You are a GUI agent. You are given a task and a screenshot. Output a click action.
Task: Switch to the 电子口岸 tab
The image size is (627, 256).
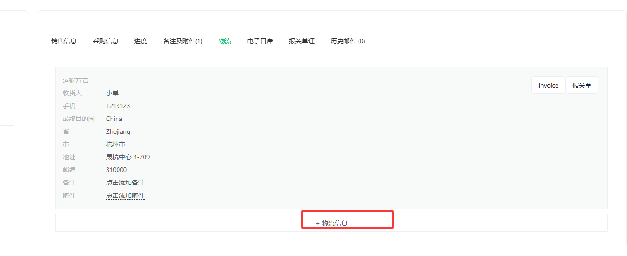[260, 41]
